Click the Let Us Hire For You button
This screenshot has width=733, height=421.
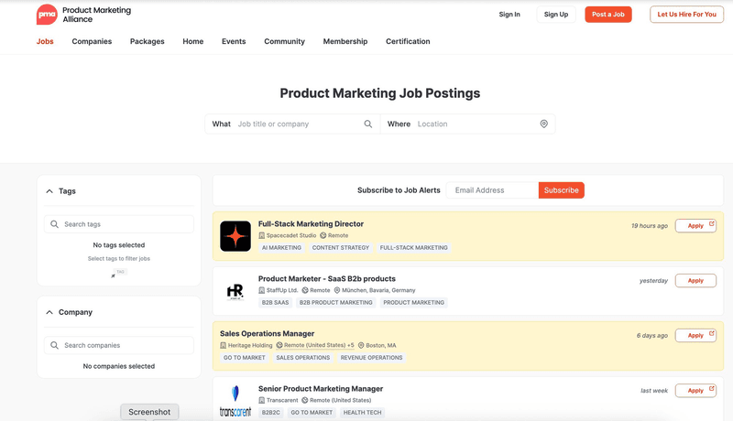point(686,15)
